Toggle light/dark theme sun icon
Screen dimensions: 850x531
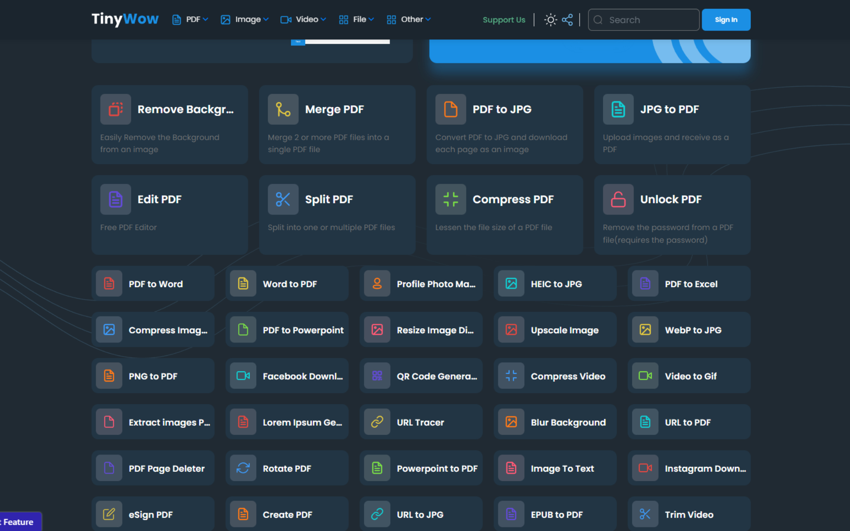click(x=551, y=20)
